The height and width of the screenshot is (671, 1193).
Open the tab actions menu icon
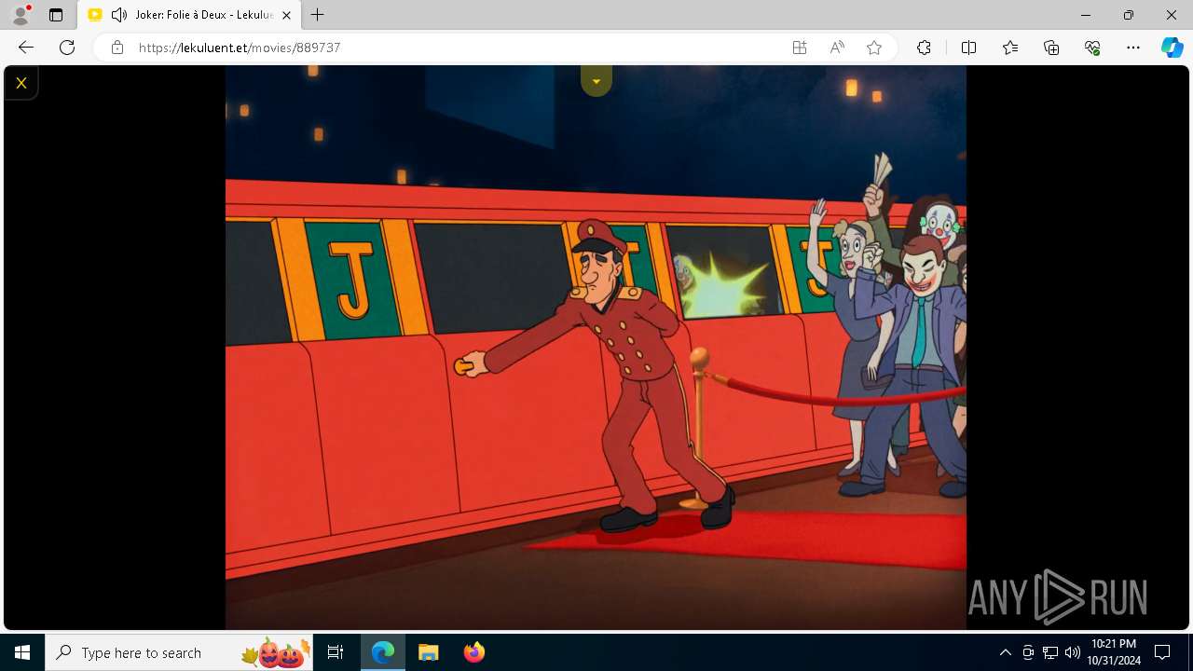click(x=56, y=15)
